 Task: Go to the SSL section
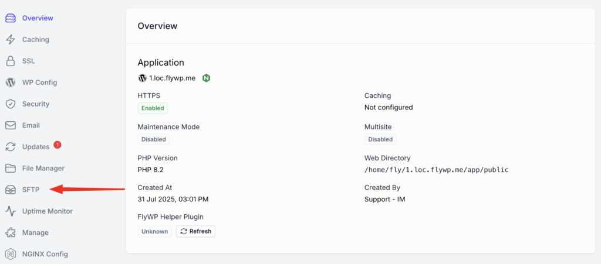pyautogui.click(x=28, y=61)
